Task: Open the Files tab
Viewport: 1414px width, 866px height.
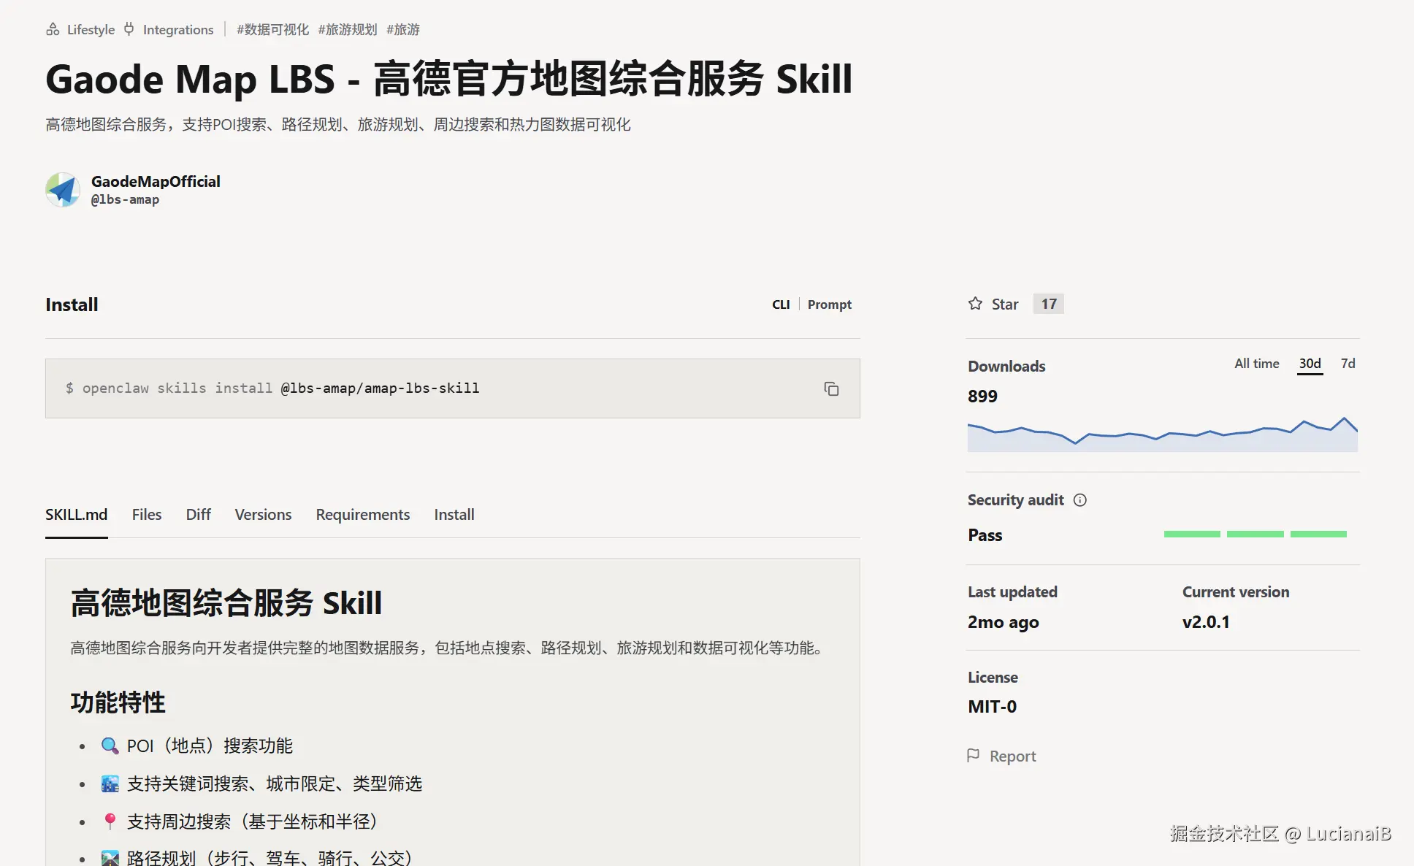Action: (x=147, y=515)
